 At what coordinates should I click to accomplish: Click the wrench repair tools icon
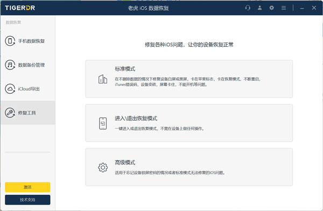(10, 112)
